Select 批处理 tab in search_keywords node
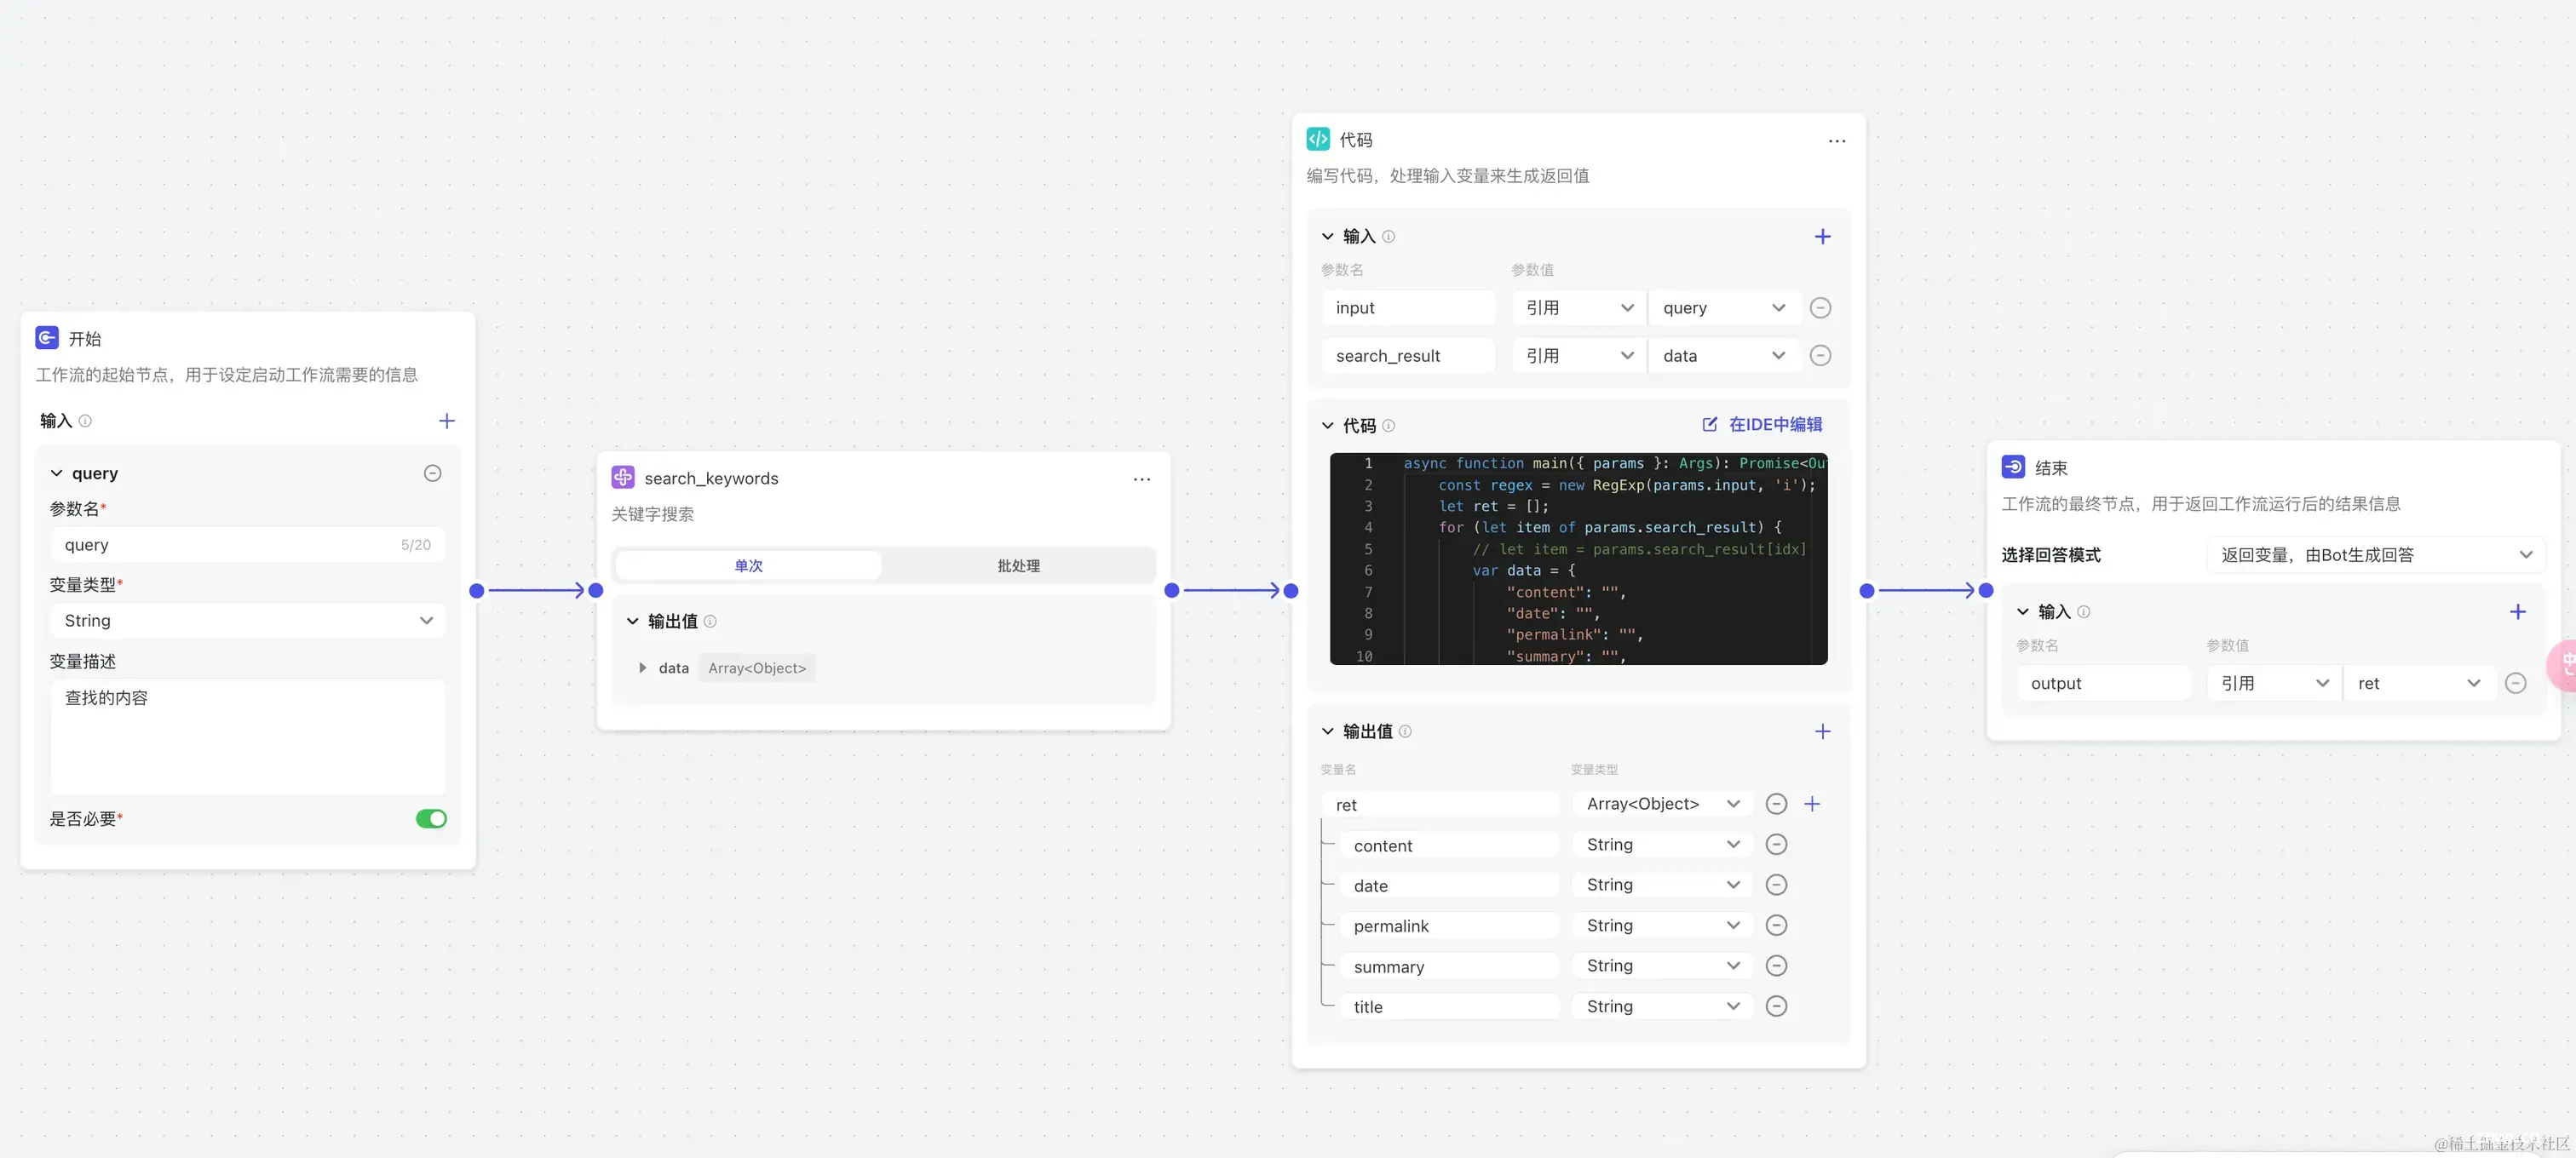 click(x=1015, y=565)
